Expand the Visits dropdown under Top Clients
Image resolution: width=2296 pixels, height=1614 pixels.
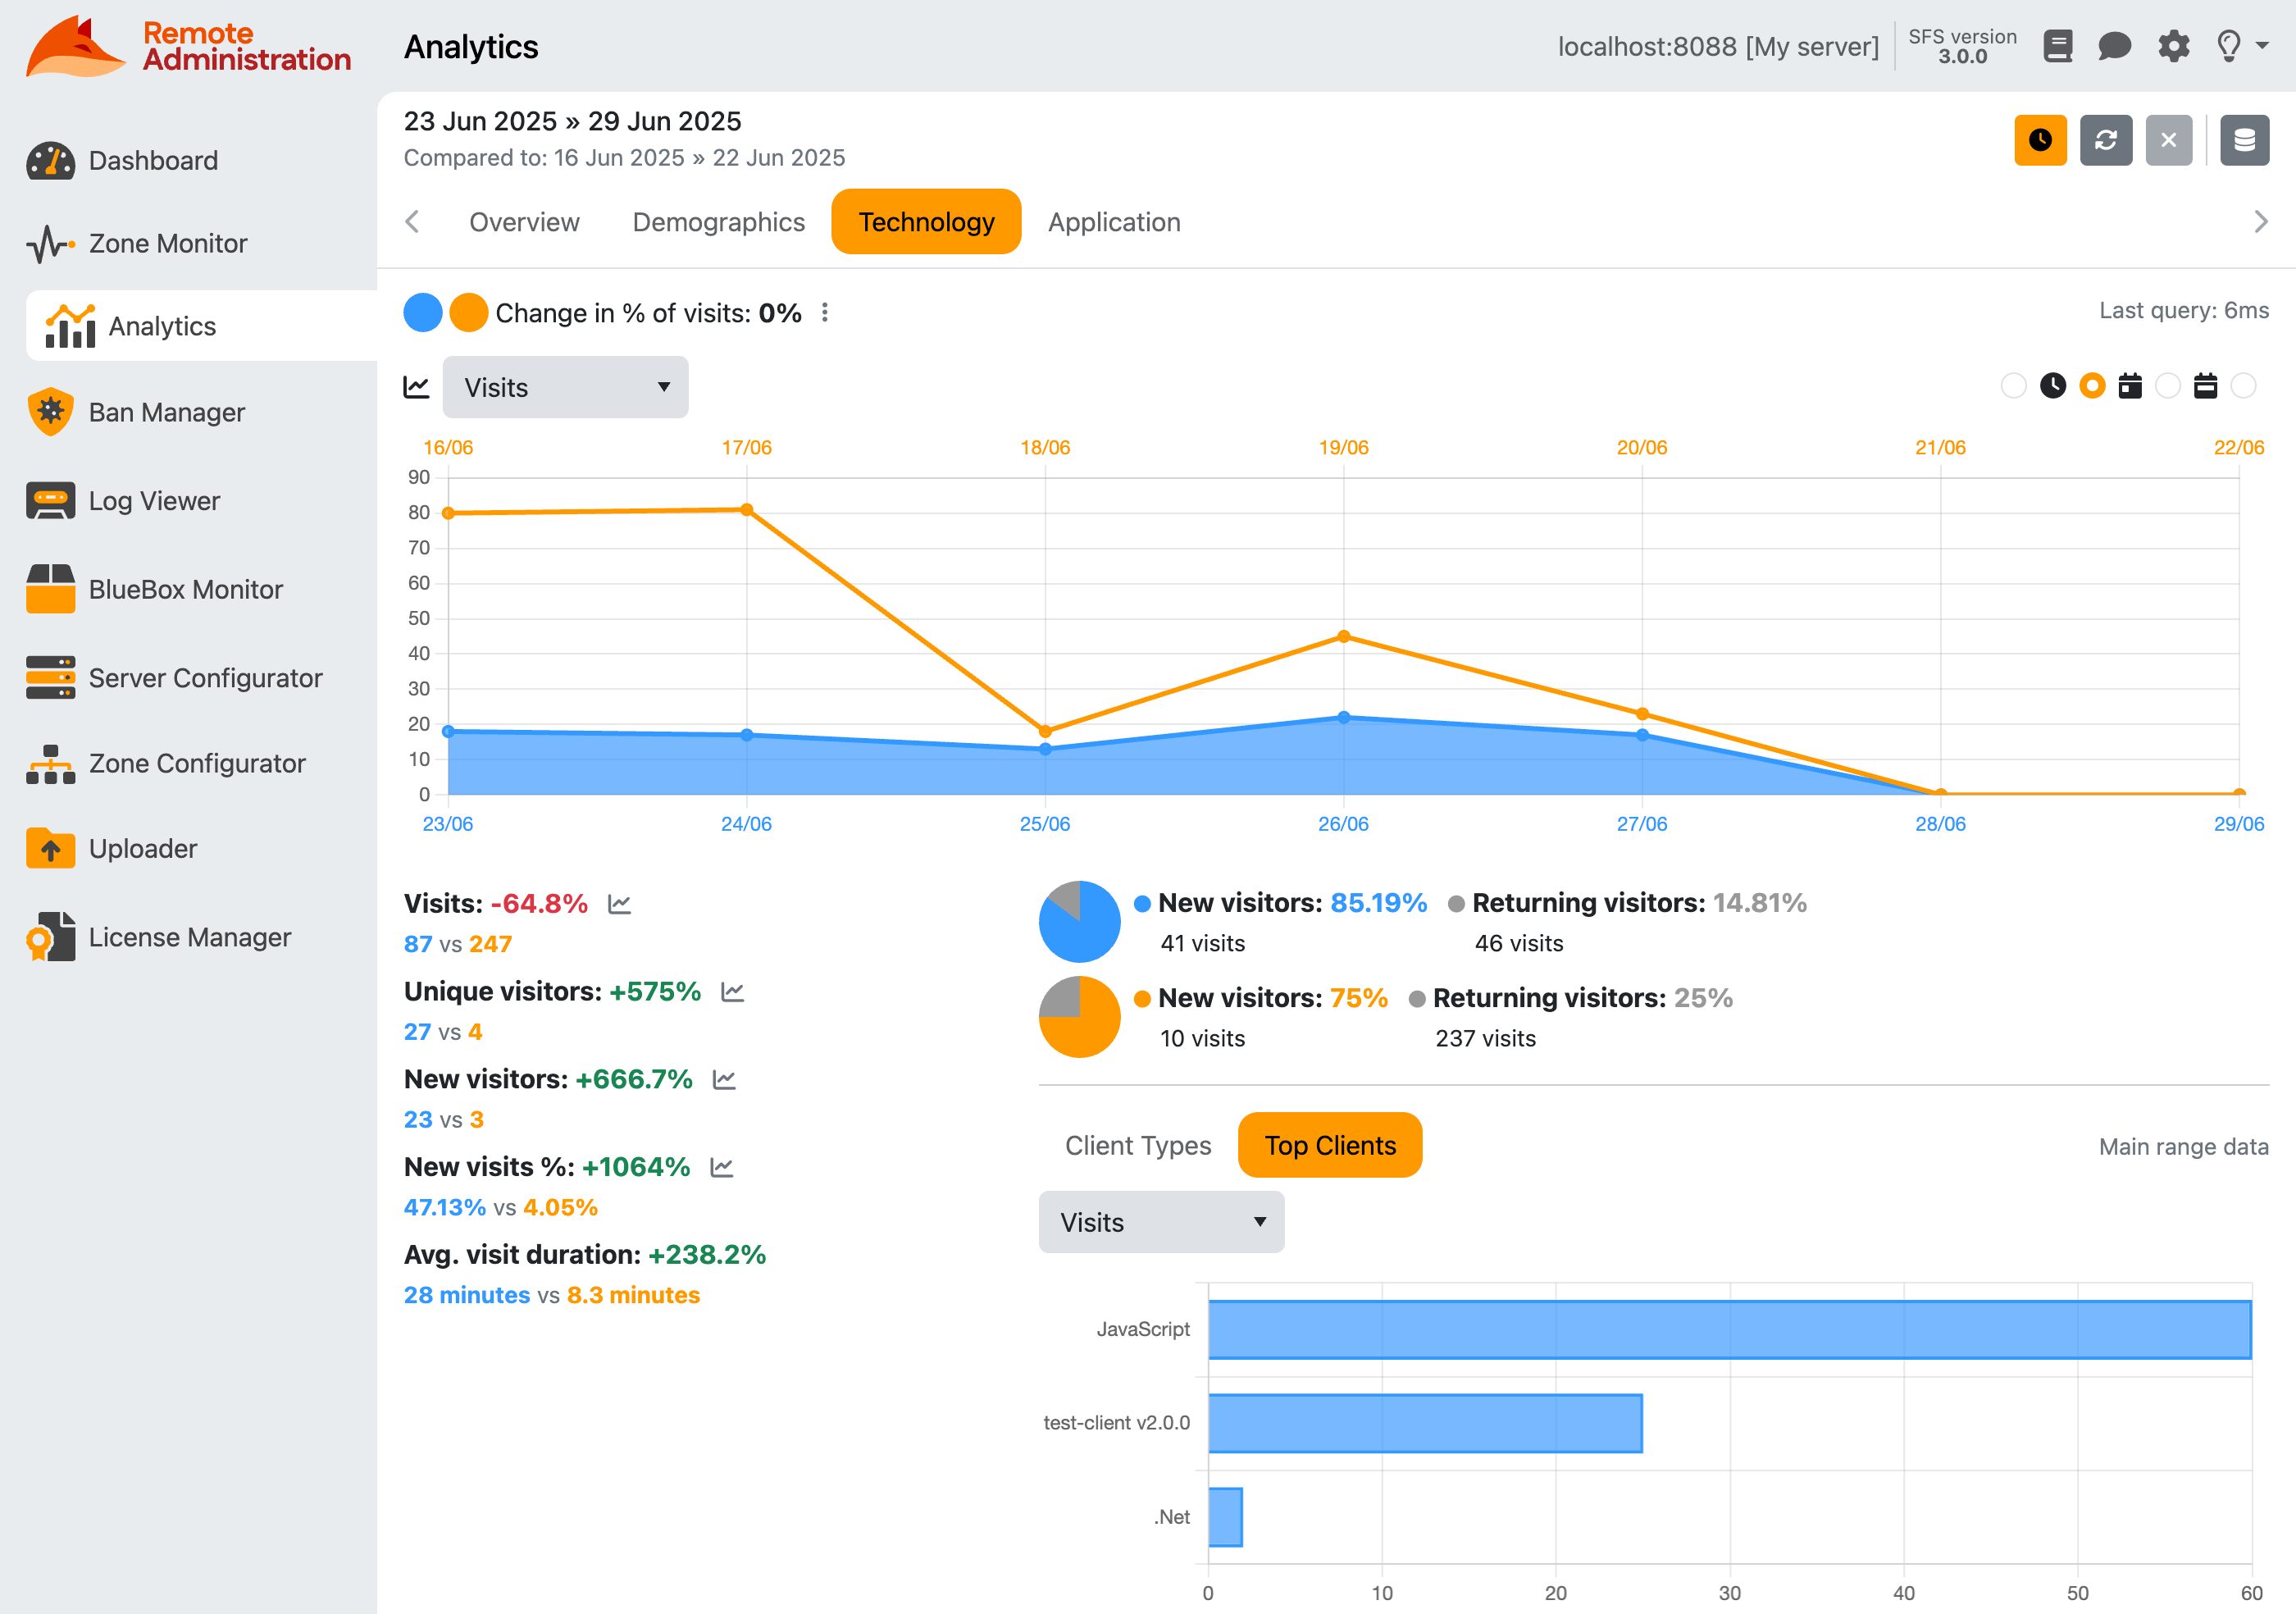tap(1161, 1221)
